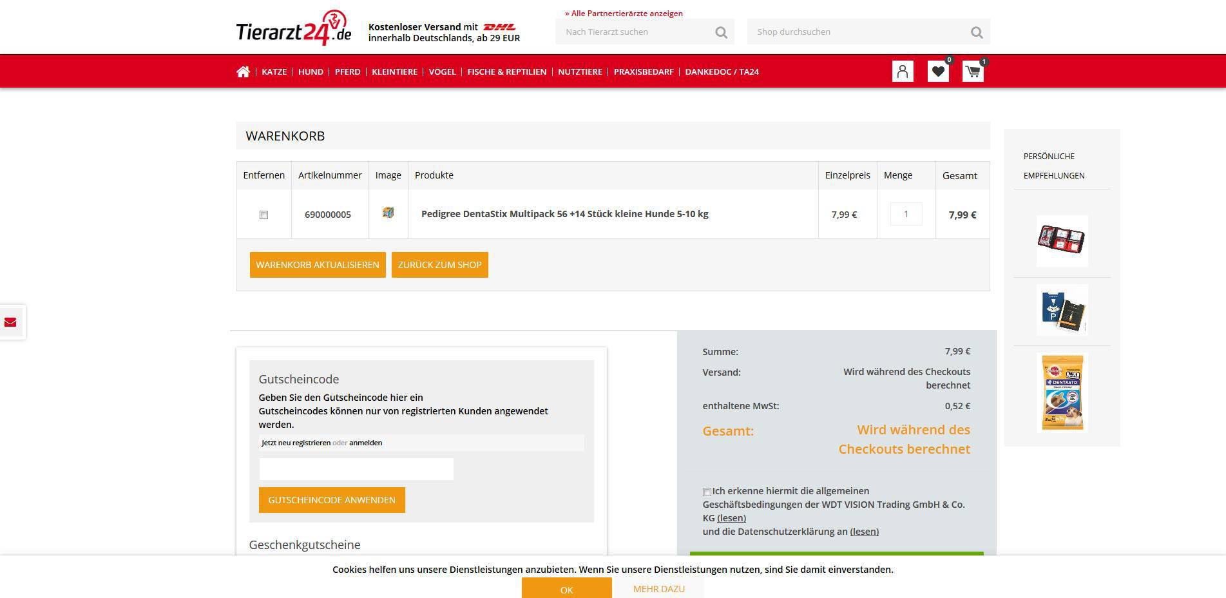1226x598 pixels.
Task: Open the wishlist heart icon
Action: 938,71
